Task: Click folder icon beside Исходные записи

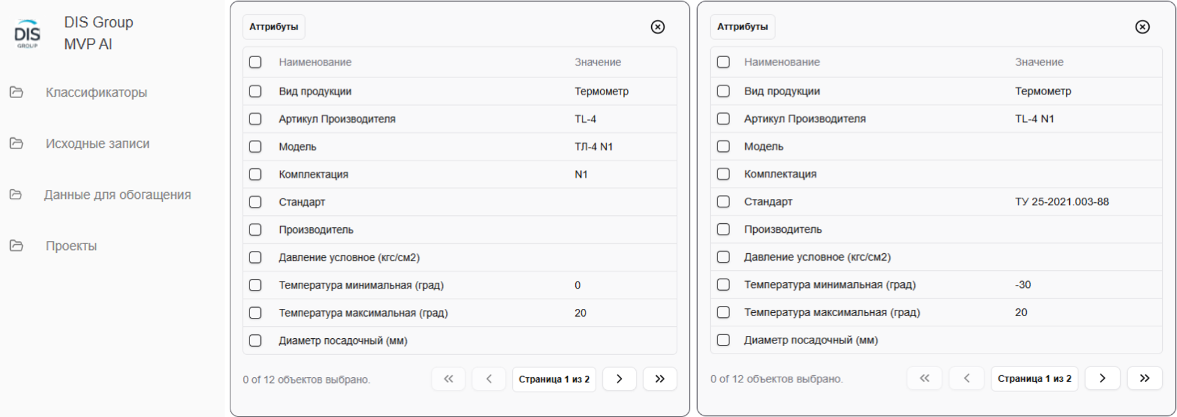Action: click(x=16, y=143)
